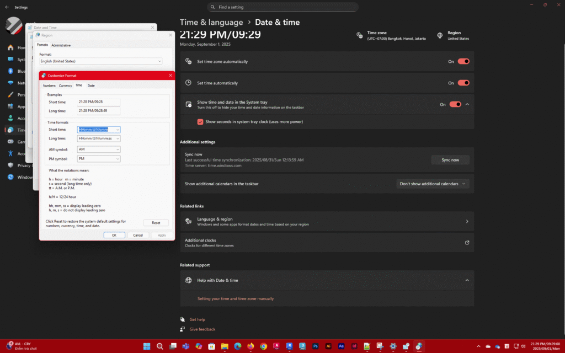565x353 pixels.
Task: Open the Short time format dropdown
Action: [x=118, y=130]
